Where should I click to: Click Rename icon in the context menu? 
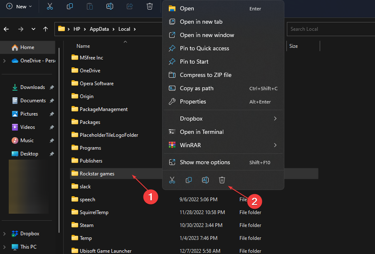click(x=205, y=180)
